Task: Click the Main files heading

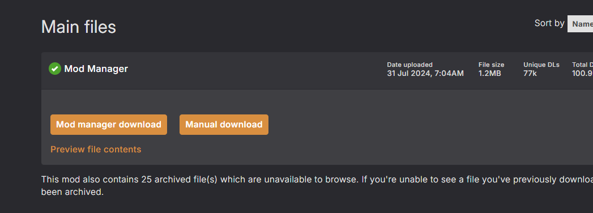Action: [x=78, y=27]
